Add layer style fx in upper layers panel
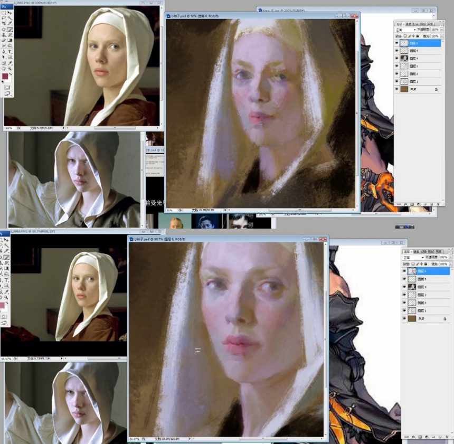Viewport: 454px width, 444px height. tap(405, 204)
